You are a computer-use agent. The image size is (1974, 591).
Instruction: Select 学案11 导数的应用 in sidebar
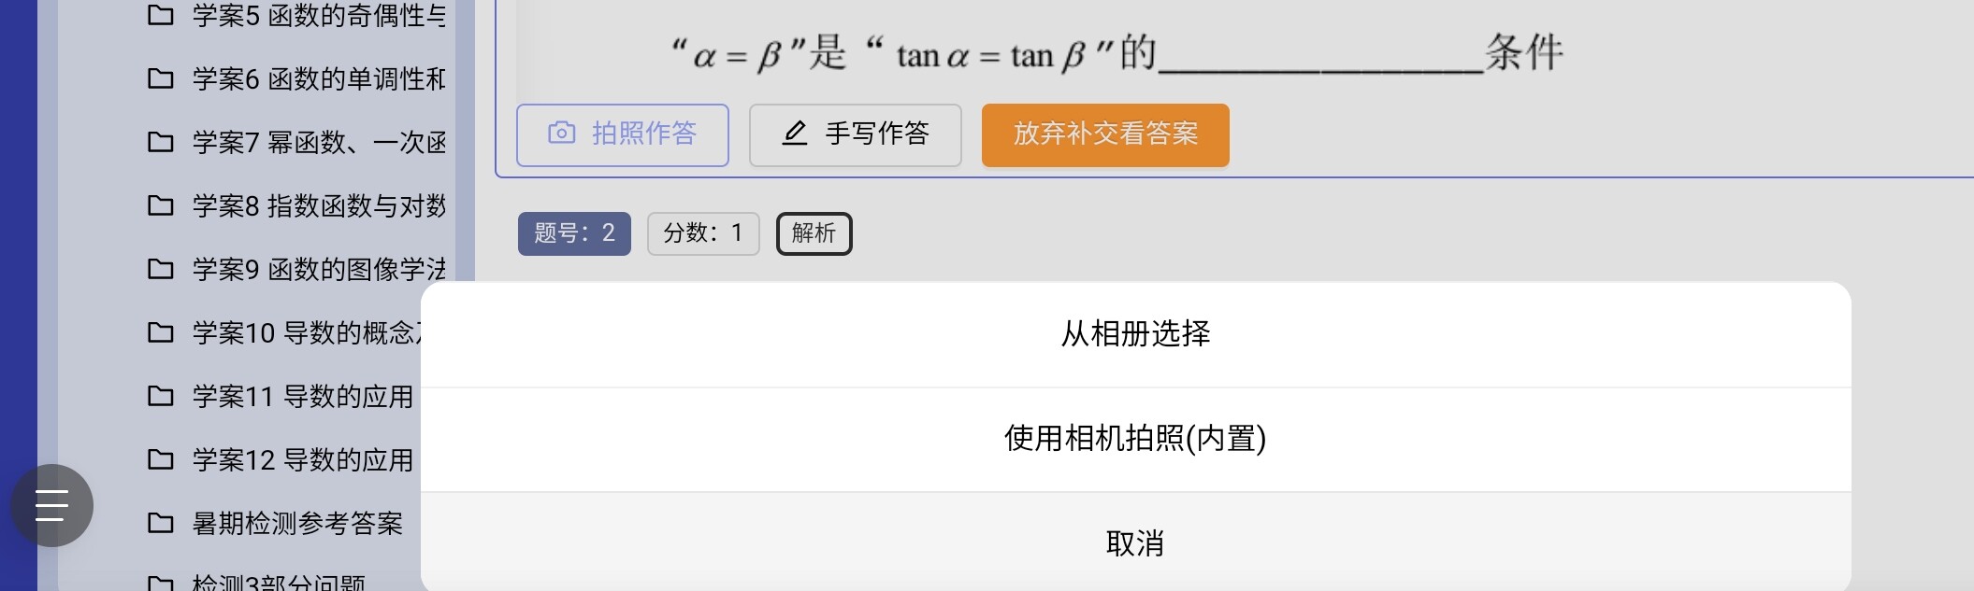(x=299, y=396)
